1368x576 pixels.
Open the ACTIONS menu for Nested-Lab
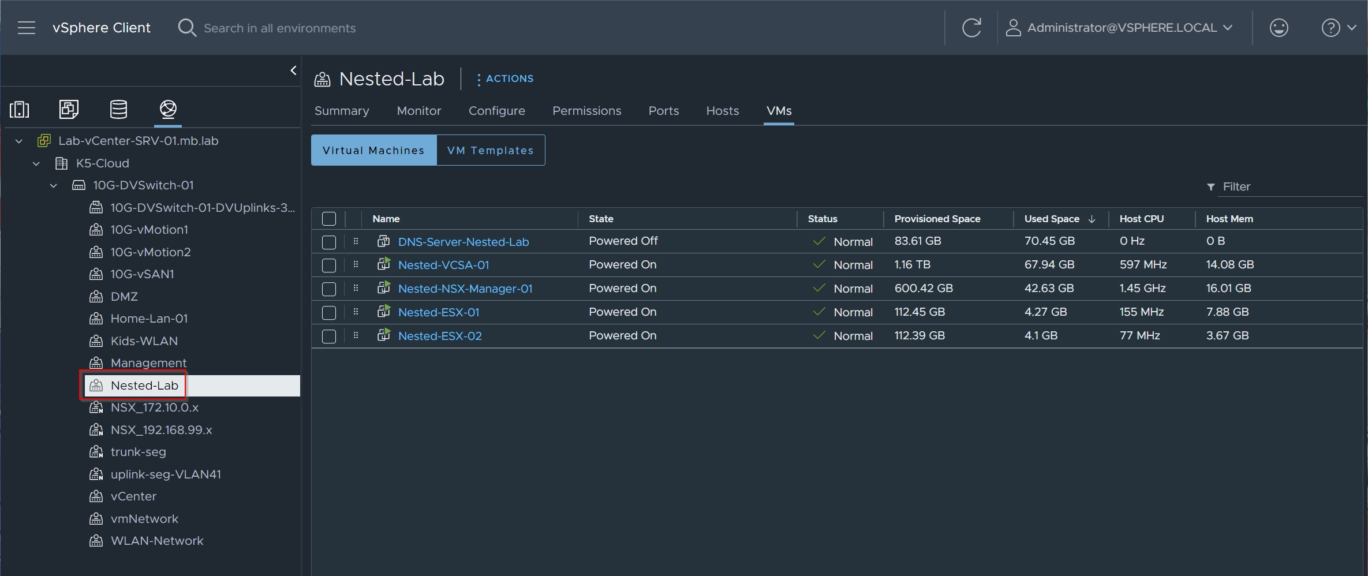(505, 78)
